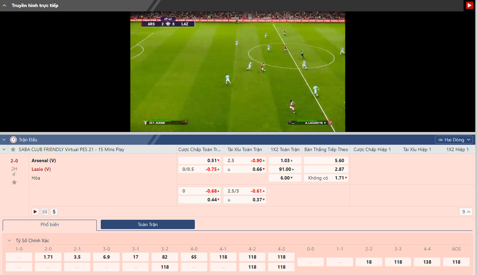
Task: Select over 2.5/3 odds -0.61
Action: [245, 191]
